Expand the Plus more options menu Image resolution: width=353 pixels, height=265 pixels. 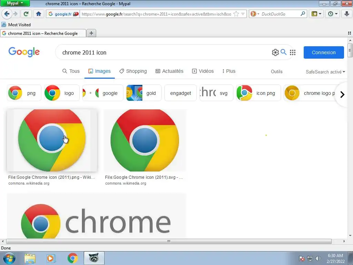tap(229, 71)
